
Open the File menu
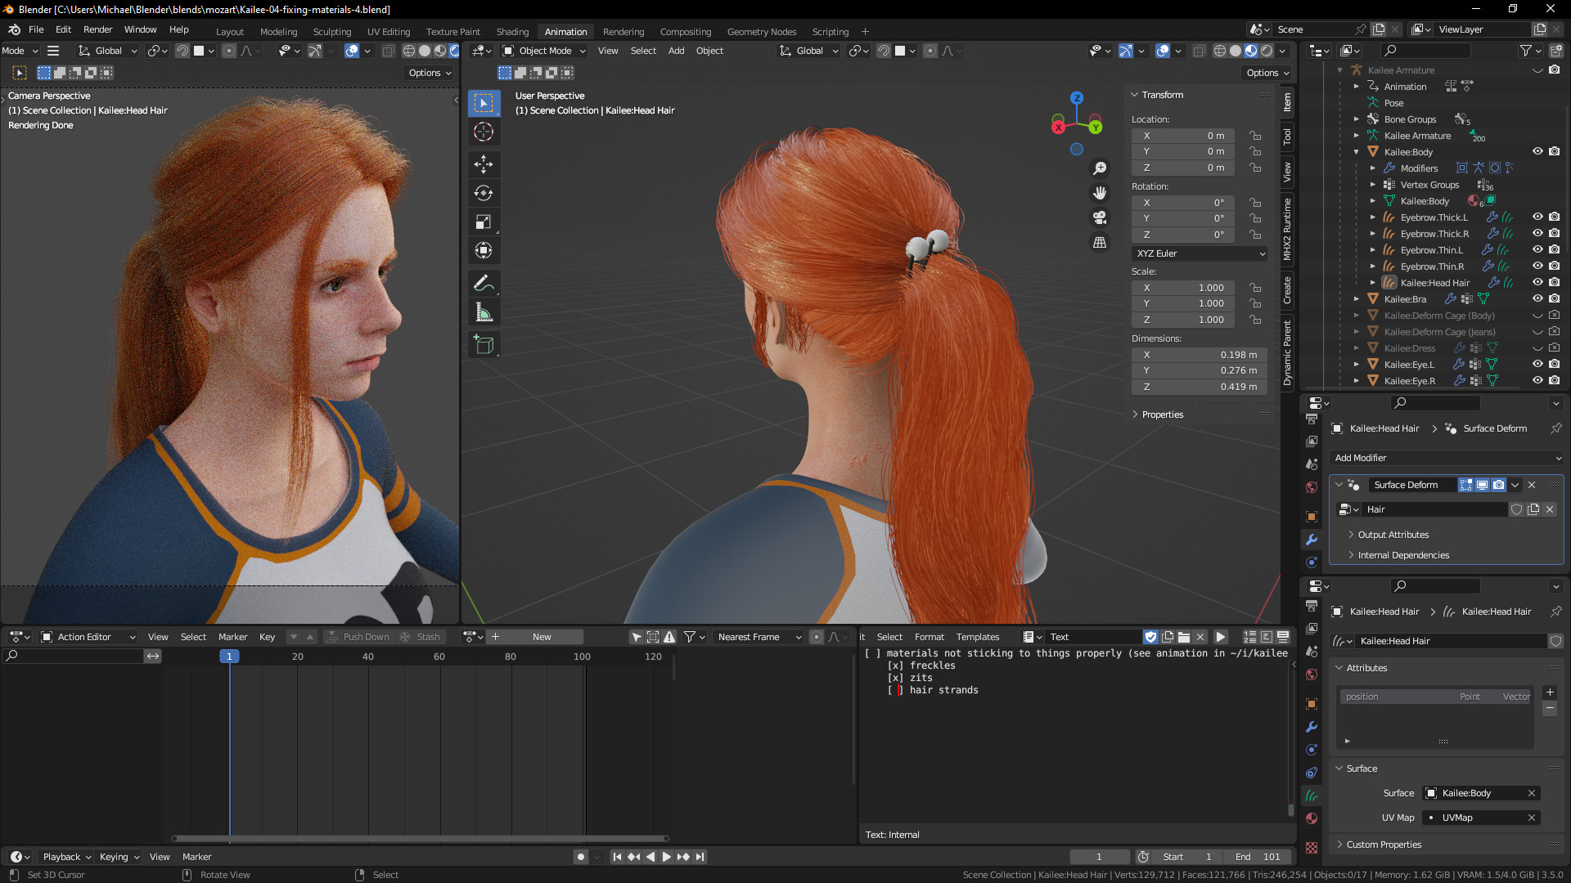[36, 29]
